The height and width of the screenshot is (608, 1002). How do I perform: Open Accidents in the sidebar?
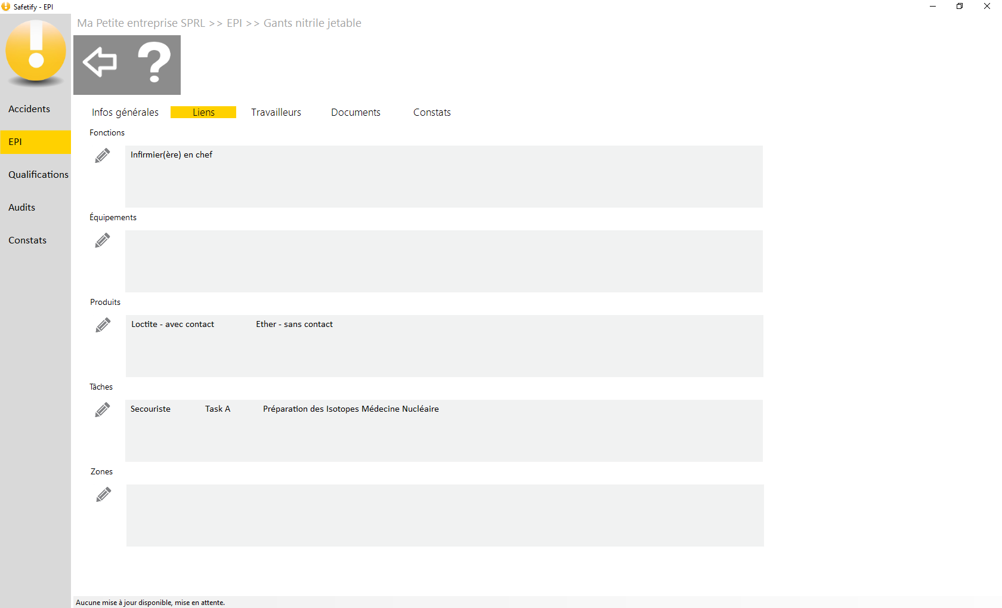pos(29,109)
